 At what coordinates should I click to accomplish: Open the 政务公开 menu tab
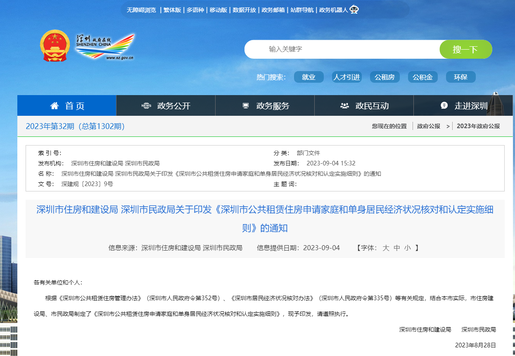click(x=173, y=106)
